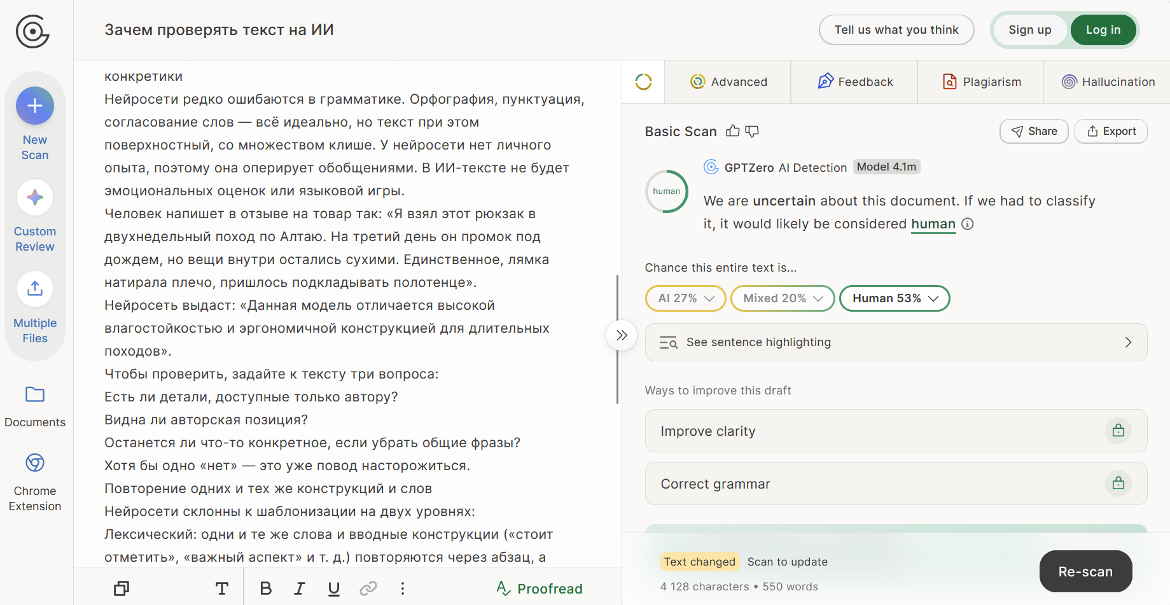Viewport: 1170px width, 605px height.
Task: Open text style T icon
Action: pos(221,588)
